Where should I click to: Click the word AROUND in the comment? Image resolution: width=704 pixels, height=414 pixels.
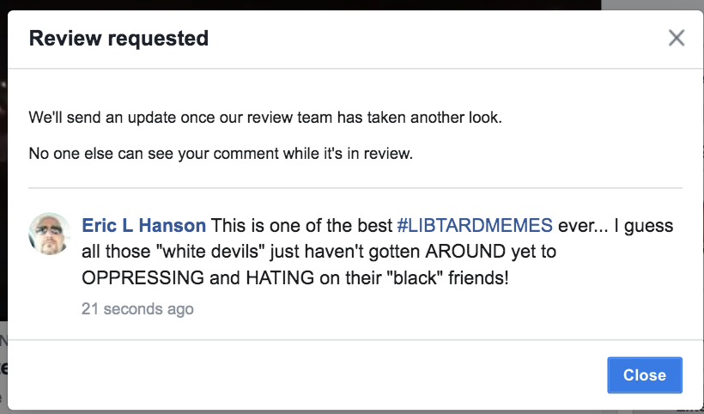click(x=465, y=252)
